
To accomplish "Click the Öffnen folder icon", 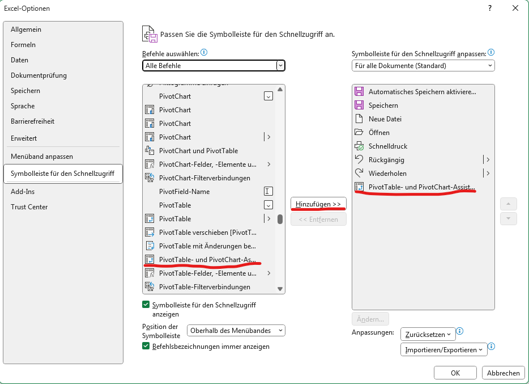I will tap(359, 133).
